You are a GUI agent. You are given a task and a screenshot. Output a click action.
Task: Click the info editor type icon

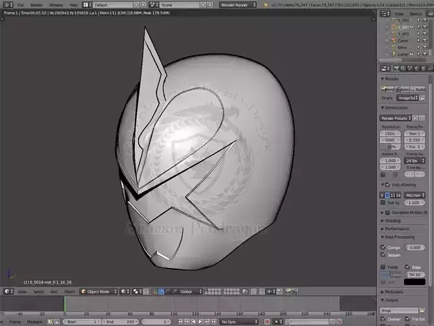pyautogui.click(x=8, y=5)
